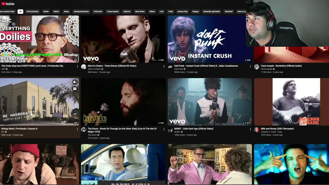Play the NE Madrona St building thumbnail
The image size is (329, 185).
40,102
